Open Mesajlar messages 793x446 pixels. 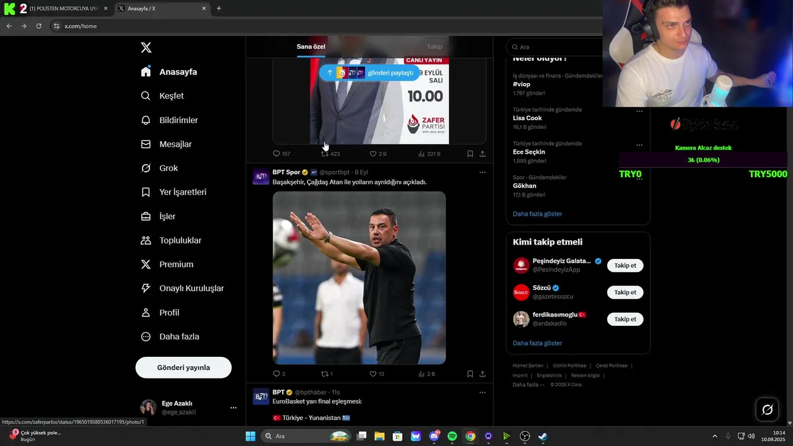(166, 144)
